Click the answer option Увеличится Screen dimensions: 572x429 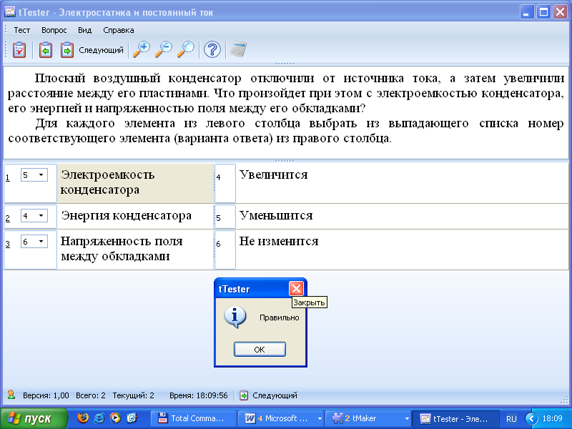coord(273,175)
